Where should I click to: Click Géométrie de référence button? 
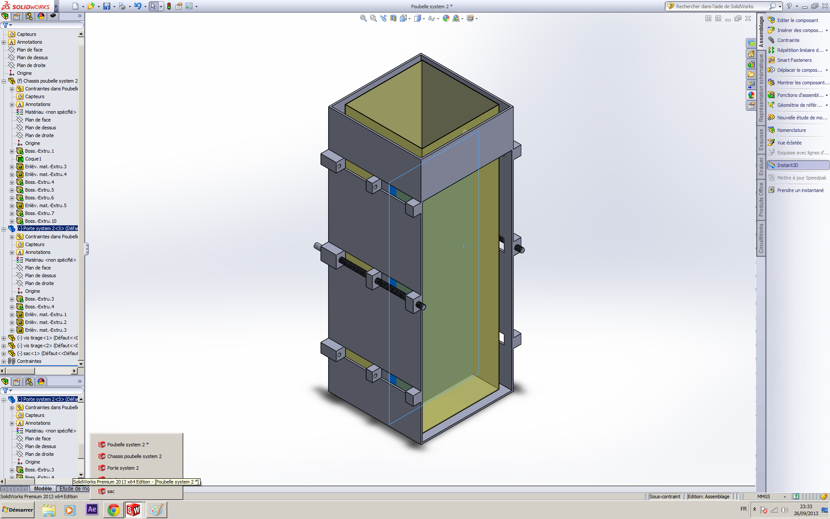795,105
